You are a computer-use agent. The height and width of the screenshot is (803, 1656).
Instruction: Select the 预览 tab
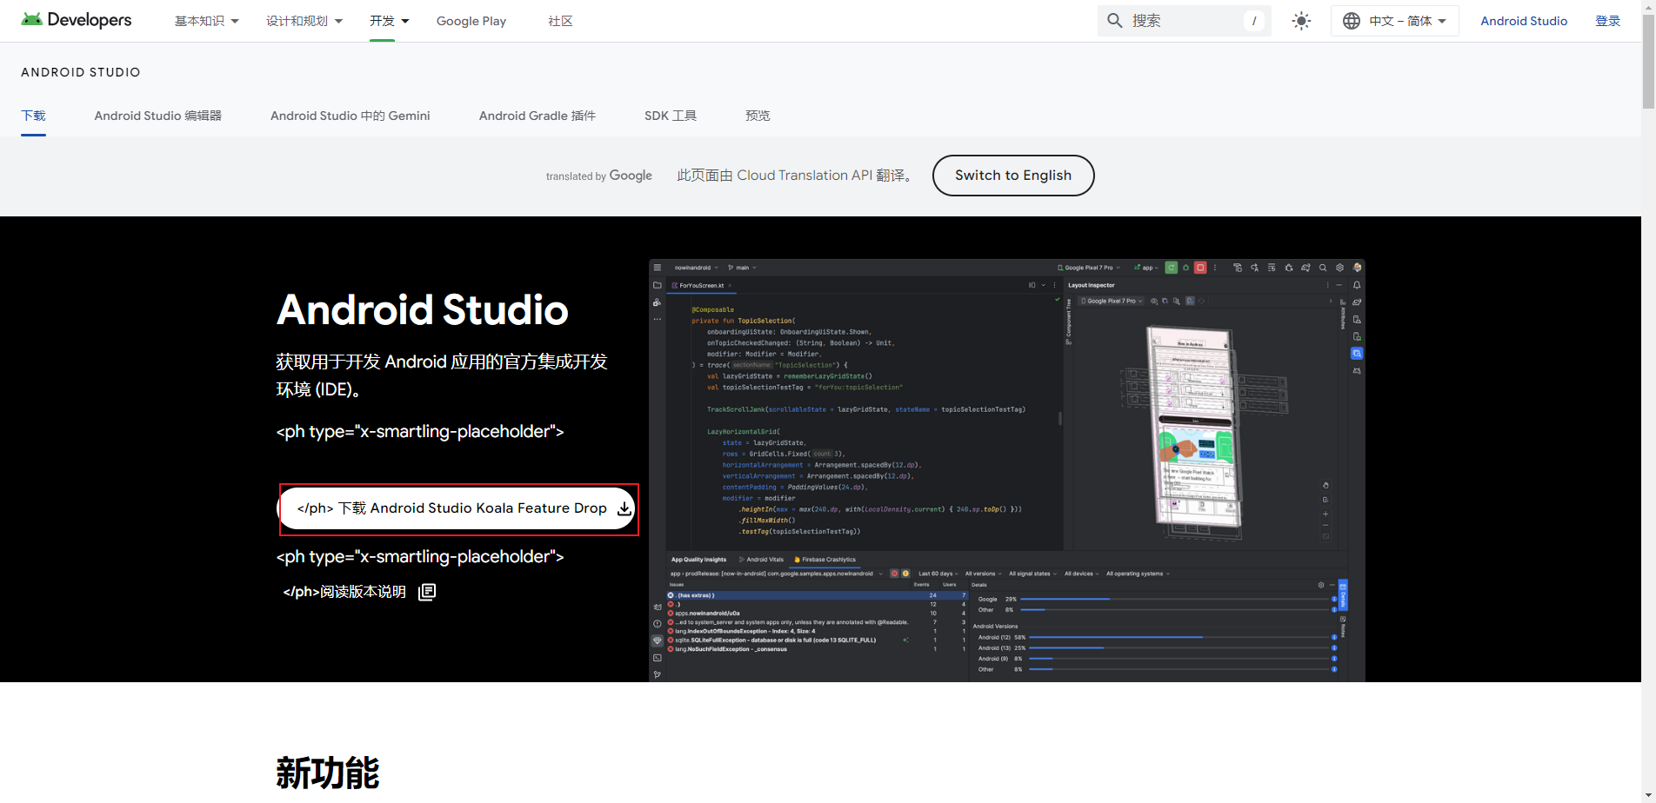click(x=758, y=116)
